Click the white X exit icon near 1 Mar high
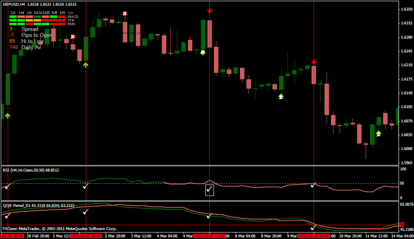Viewport: 414px width, 239px height. click(72, 37)
